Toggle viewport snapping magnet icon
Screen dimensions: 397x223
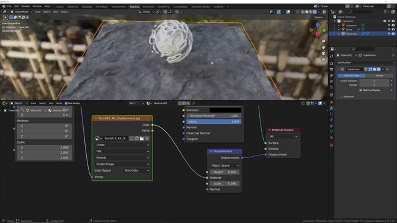point(165,12)
